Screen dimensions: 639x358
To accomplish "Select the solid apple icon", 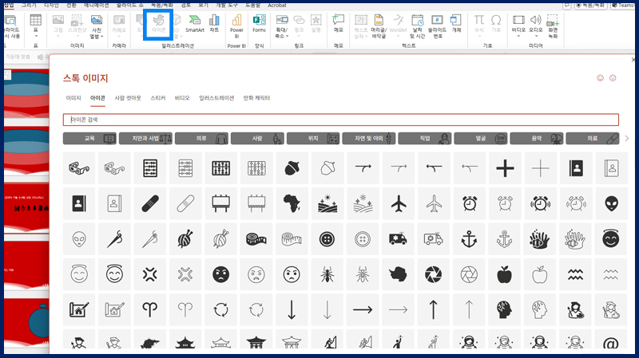I will click(505, 274).
